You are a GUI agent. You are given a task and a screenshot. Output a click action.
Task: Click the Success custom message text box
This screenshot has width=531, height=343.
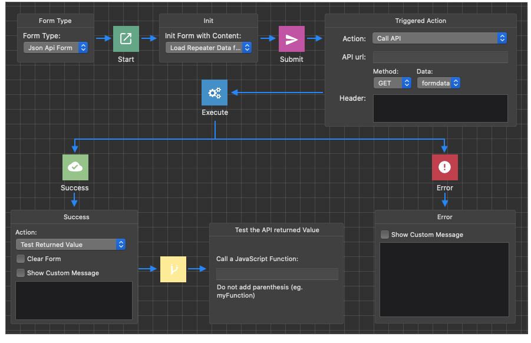click(x=74, y=301)
